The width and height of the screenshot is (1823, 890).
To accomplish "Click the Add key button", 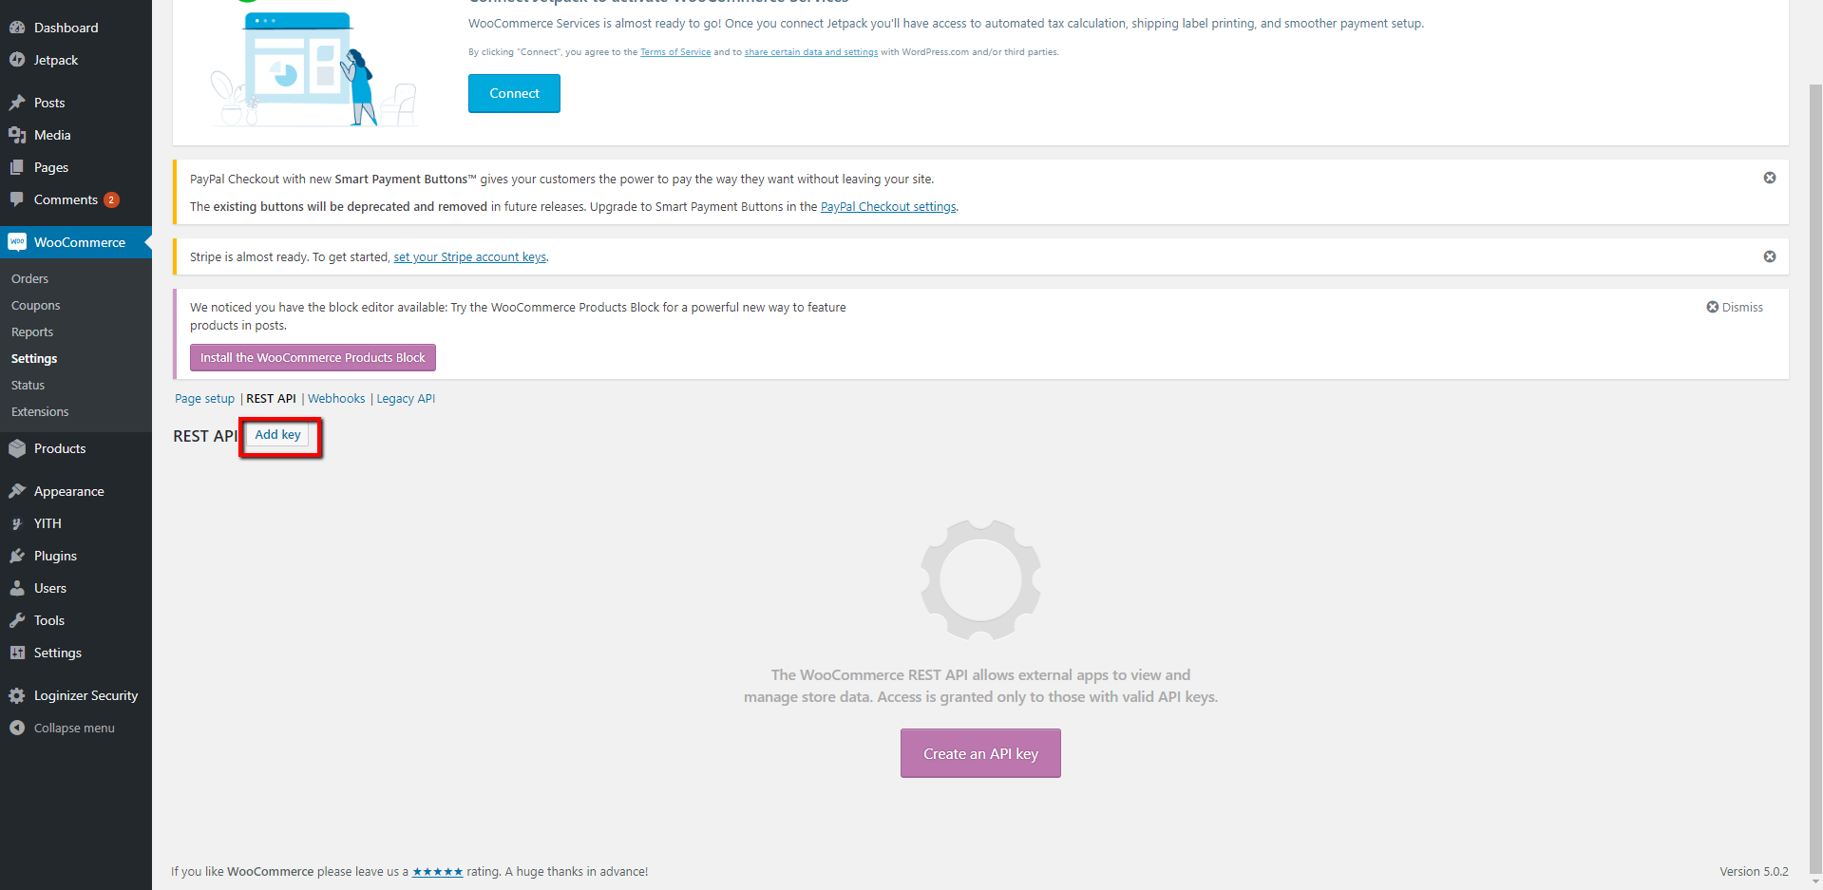I will (277, 434).
